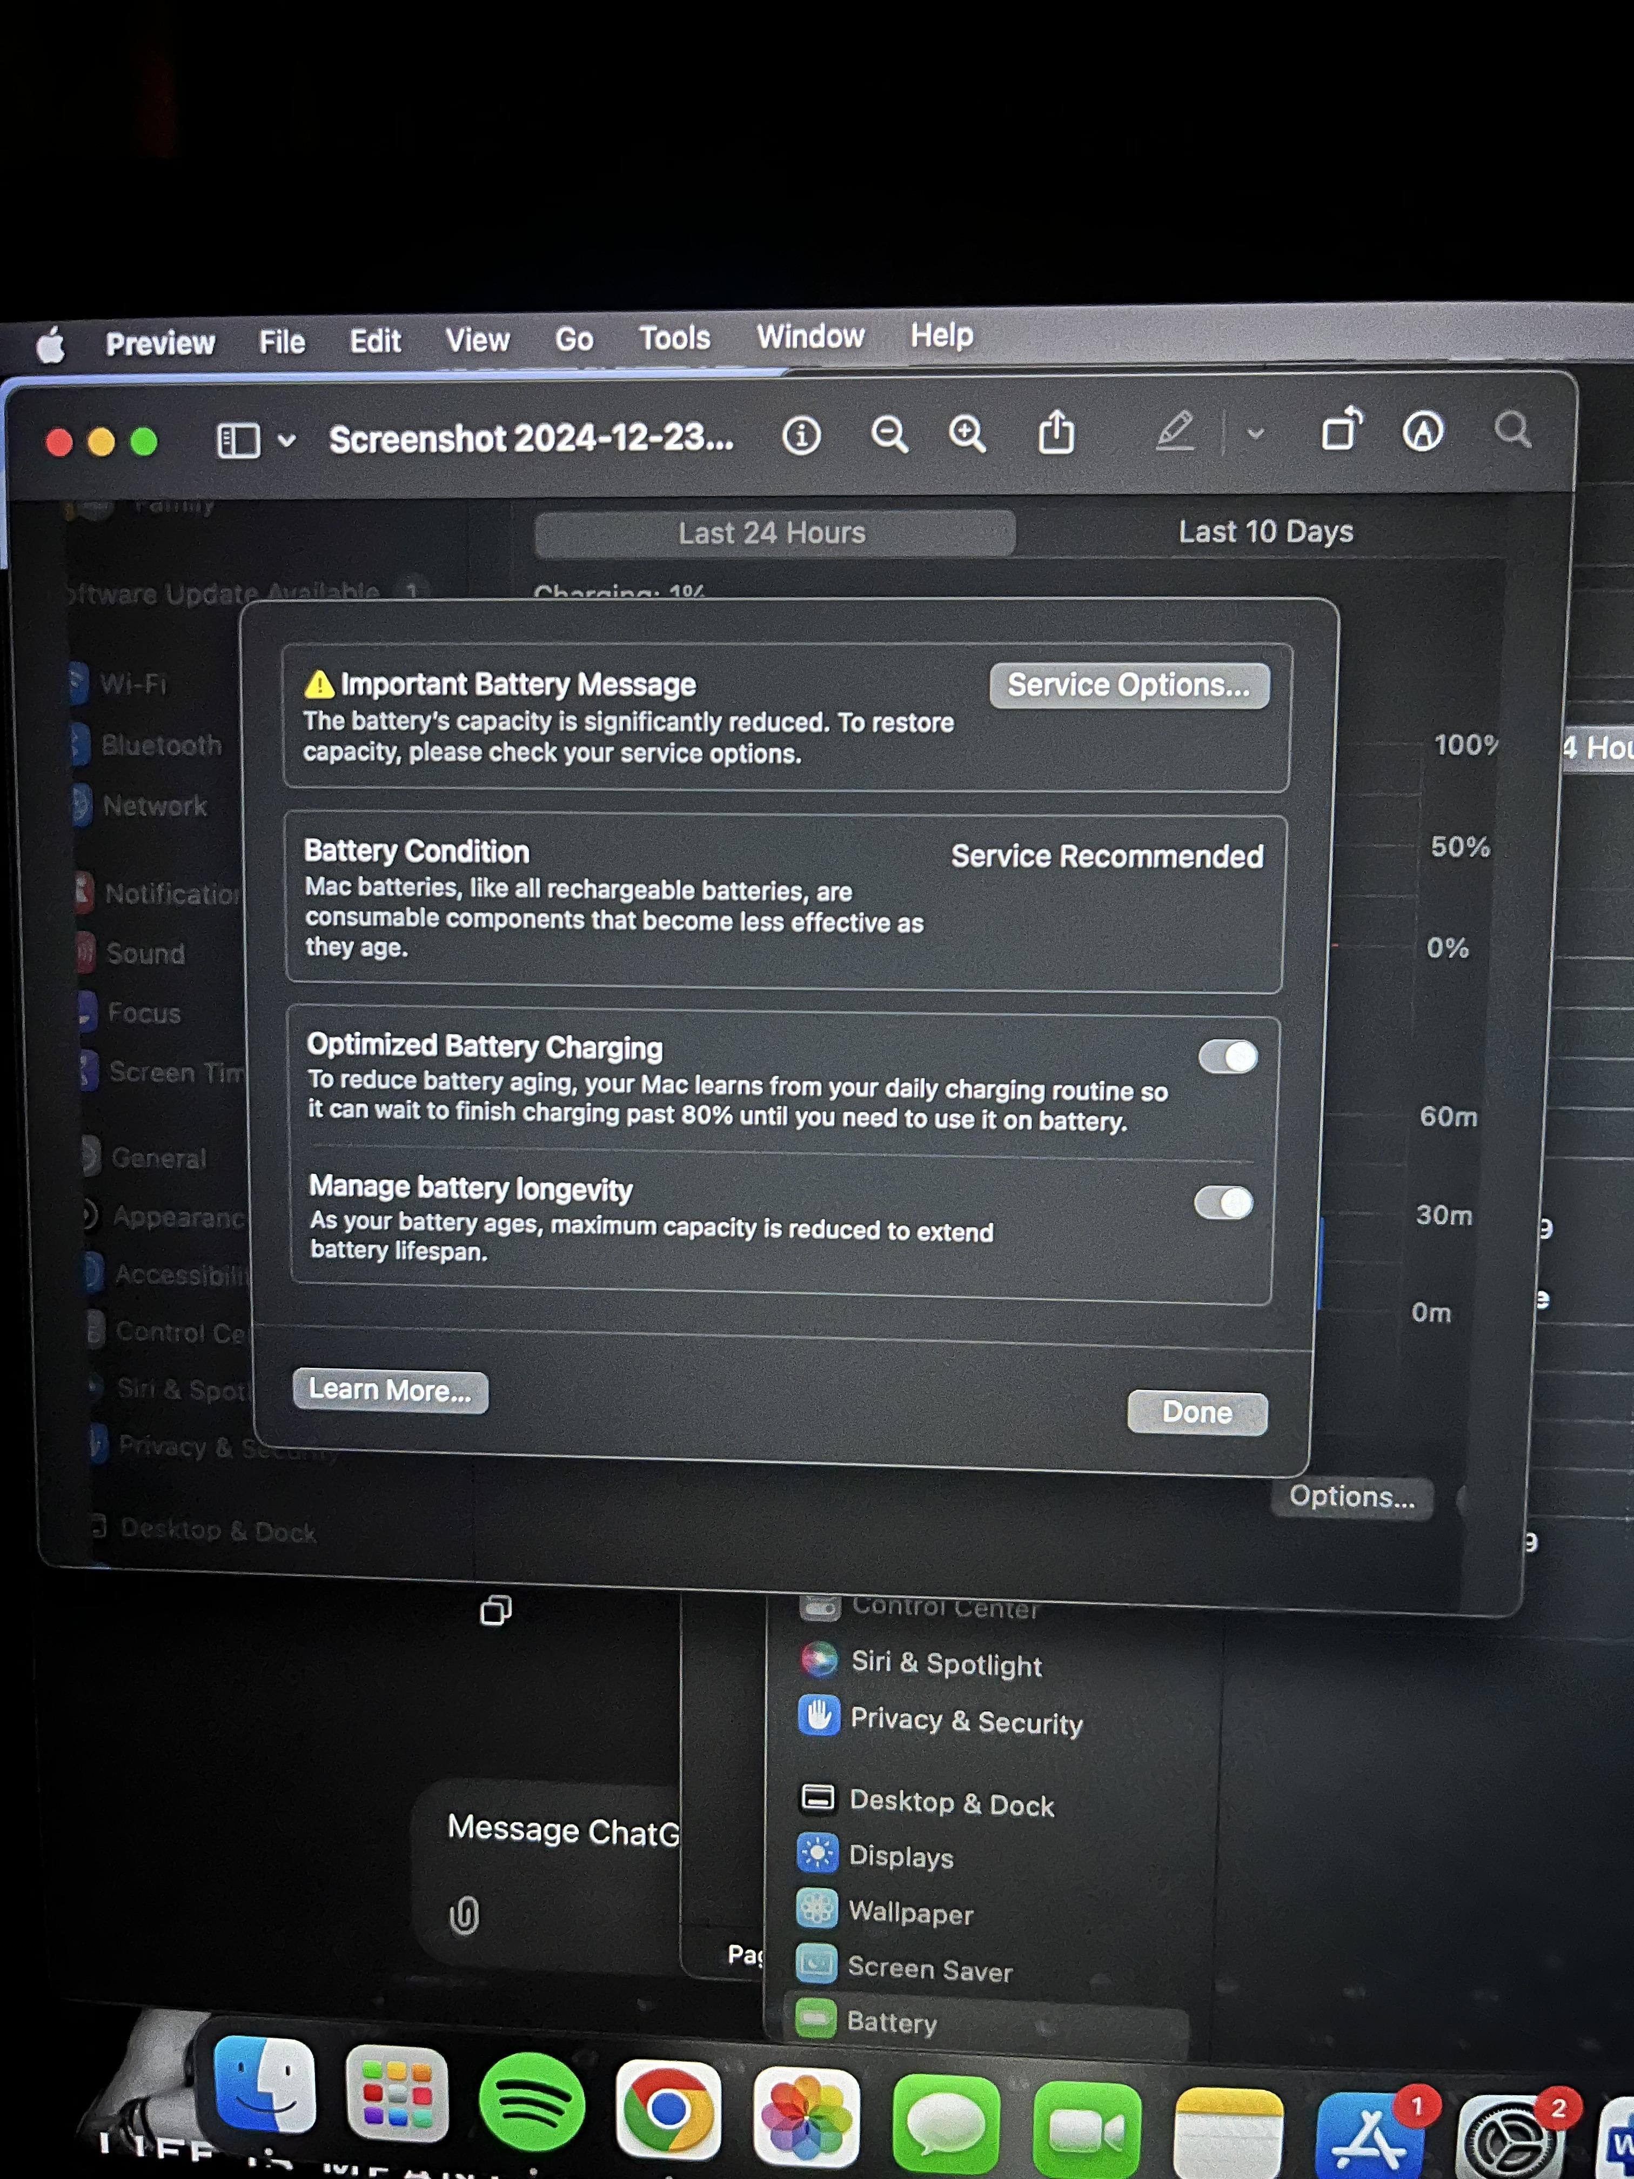Zoom out using the magnifier minus icon

(888, 433)
